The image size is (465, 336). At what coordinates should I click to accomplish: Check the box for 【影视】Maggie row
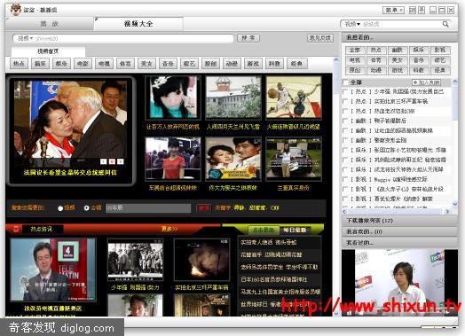pyautogui.click(x=345, y=179)
